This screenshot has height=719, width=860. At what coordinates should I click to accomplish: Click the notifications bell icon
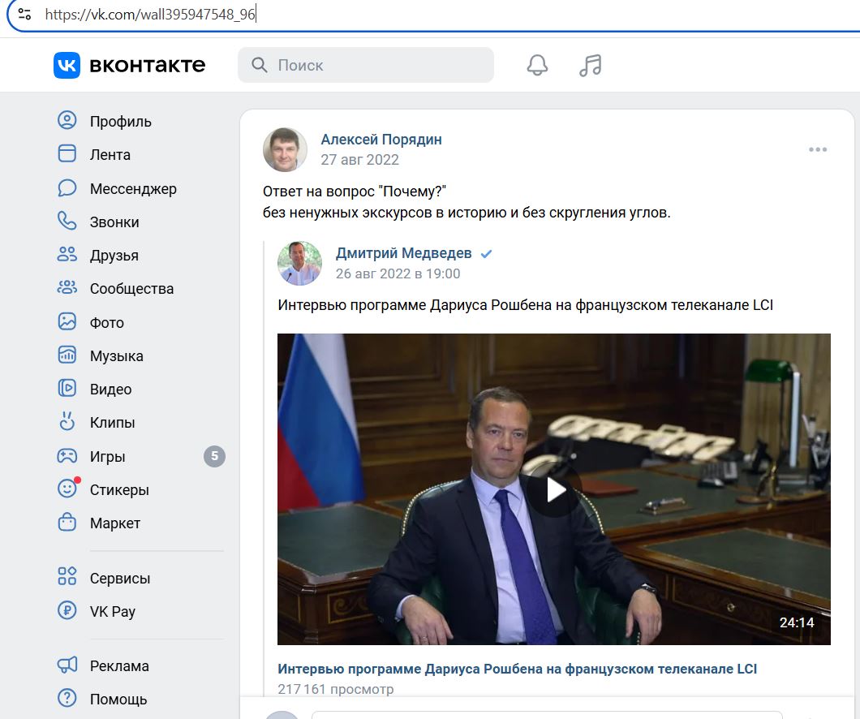click(537, 64)
